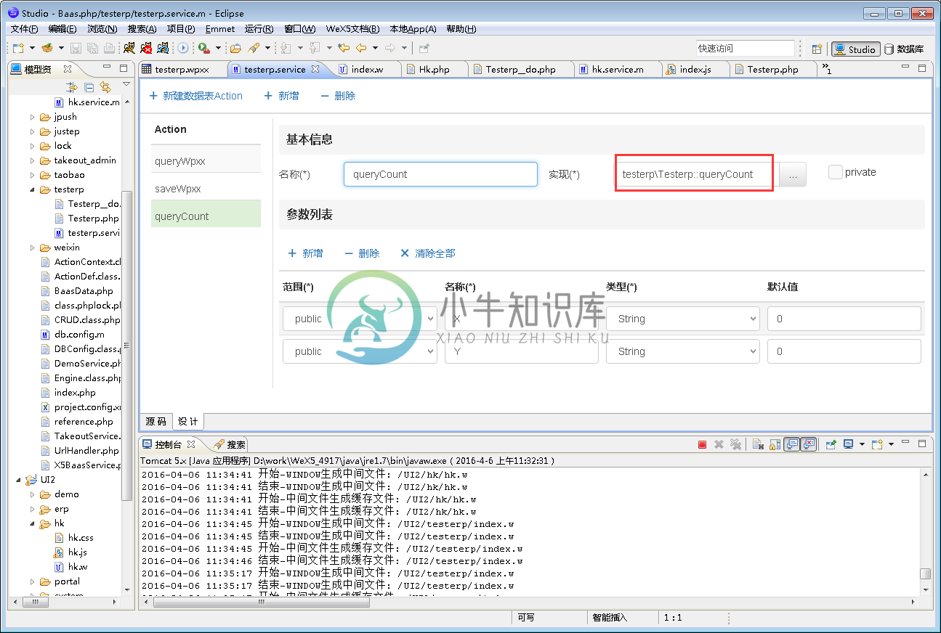Open the 范围 dropdown for parameter X

pos(360,319)
